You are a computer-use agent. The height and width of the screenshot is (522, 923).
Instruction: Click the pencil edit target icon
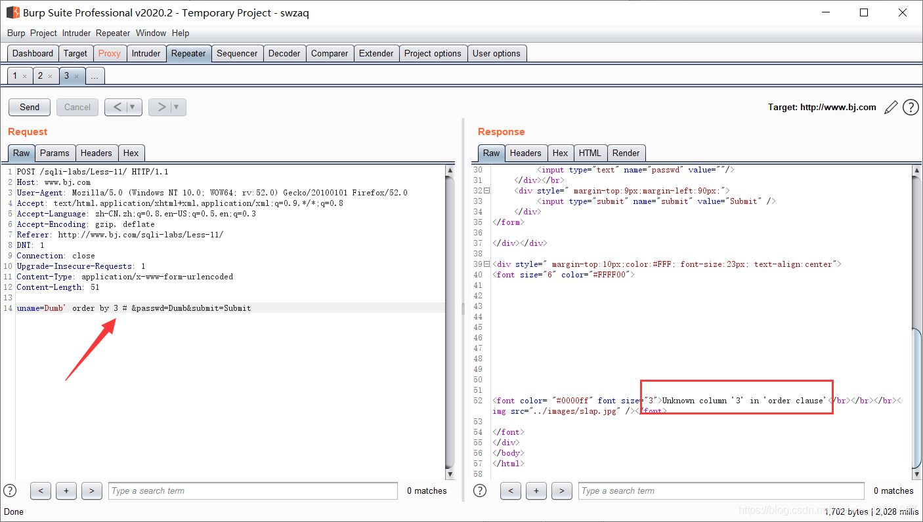coord(891,108)
